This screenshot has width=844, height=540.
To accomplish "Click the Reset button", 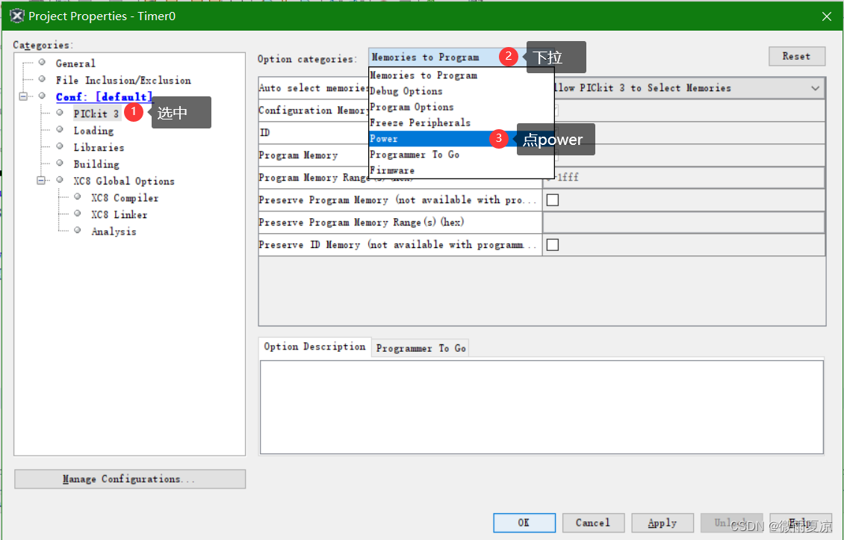I will click(x=797, y=57).
